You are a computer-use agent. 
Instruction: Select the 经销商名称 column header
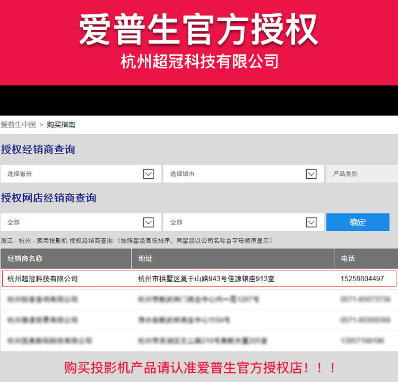pos(66,258)
